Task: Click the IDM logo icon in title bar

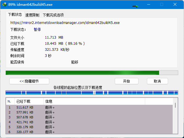Action: coord(5,5)
